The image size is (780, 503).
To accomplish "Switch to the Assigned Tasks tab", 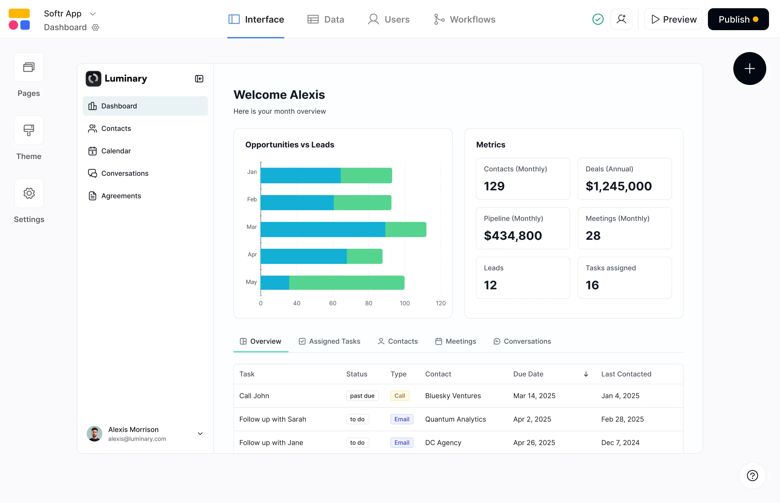I will (x=329, y=341).
